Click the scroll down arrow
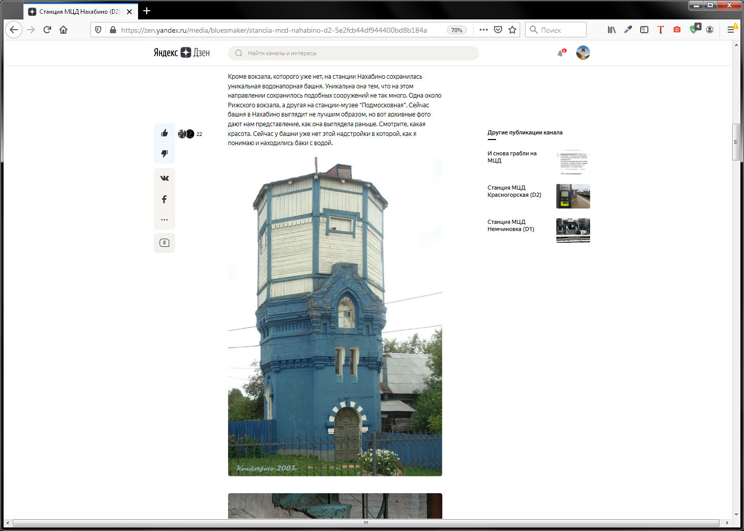Viewport: 744px width, 531px height. 736,514
